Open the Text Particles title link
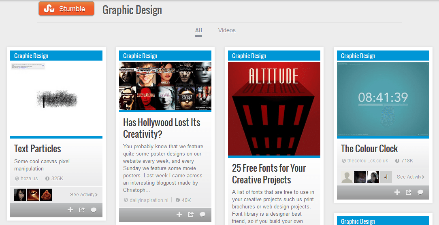 pos(38,149)
